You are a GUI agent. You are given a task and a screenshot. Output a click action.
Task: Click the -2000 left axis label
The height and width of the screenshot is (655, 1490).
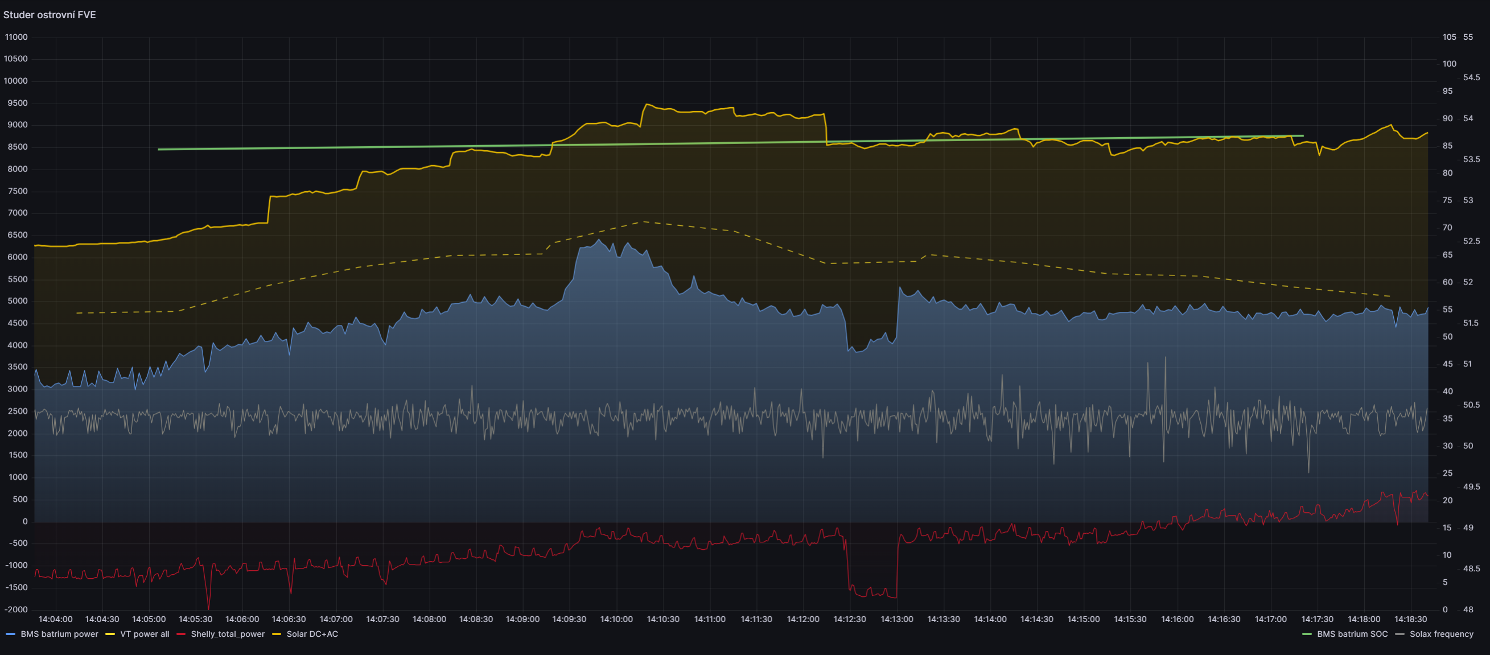[16, 609]
